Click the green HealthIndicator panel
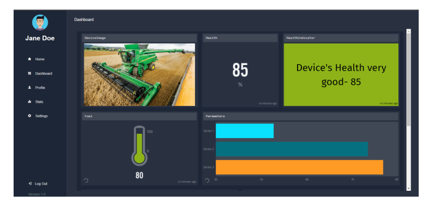Image resolution: width=429 pixels, height=204 pixels. [x=341, y=74]
